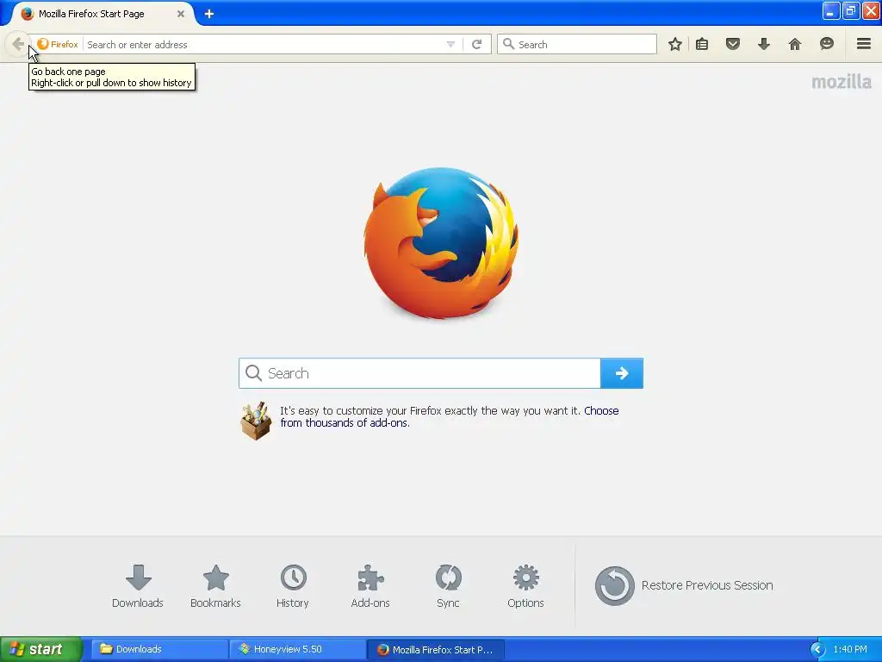
Task: Click Restore Previous Session button
Action: (684, 585)
